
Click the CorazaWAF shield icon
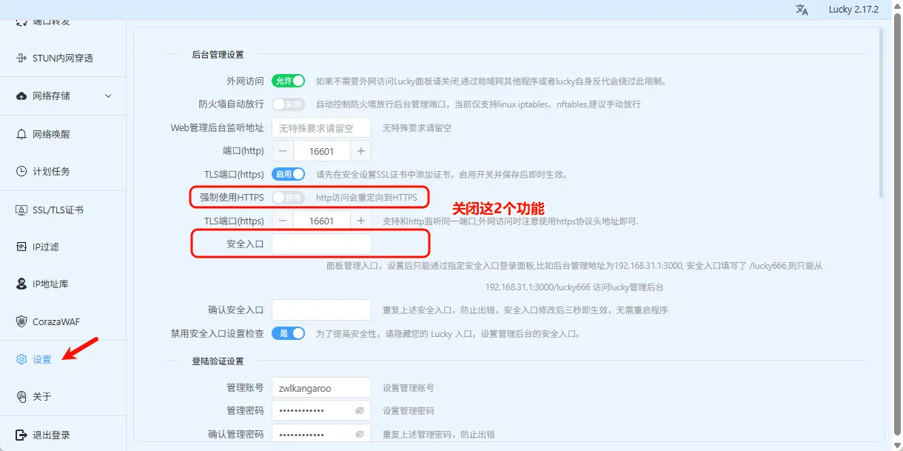tap(21, 321)
